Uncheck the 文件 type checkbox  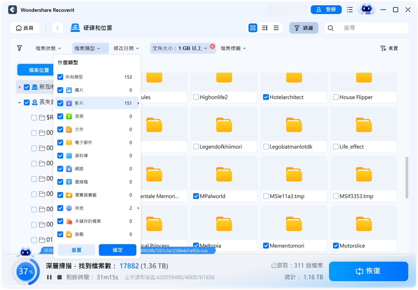click(x=60, y=129)
